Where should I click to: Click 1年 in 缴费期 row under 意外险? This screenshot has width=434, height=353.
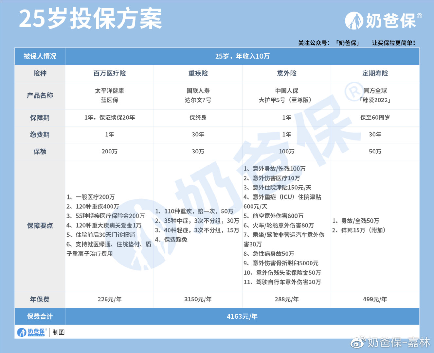pyautogui.click(x=287, y=135)
